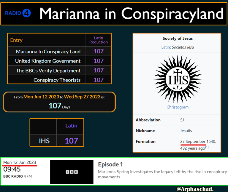Select the 'Marianna In Conspiracy Land' entry
The width and height of the screenshot is (228, 192).
coord(48,52)
